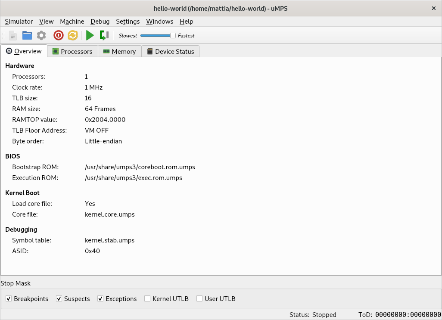Click the new machine configuration icon
The width and height of the screenshot is (442, 320).
tap(13, 36)
